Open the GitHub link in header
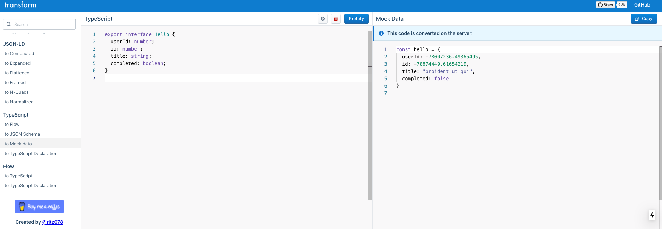The height and width of the screenshot is (229, 662). pos(642,5)
